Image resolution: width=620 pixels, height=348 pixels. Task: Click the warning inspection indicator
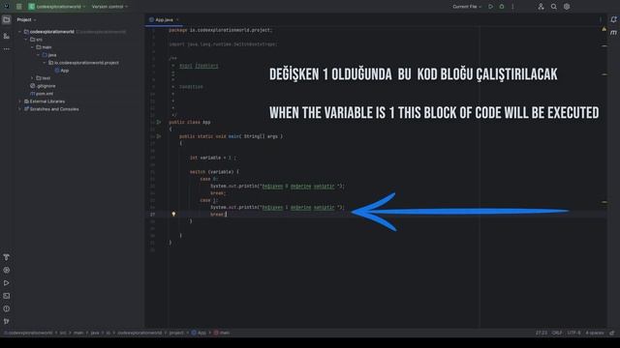click(604, 30)
